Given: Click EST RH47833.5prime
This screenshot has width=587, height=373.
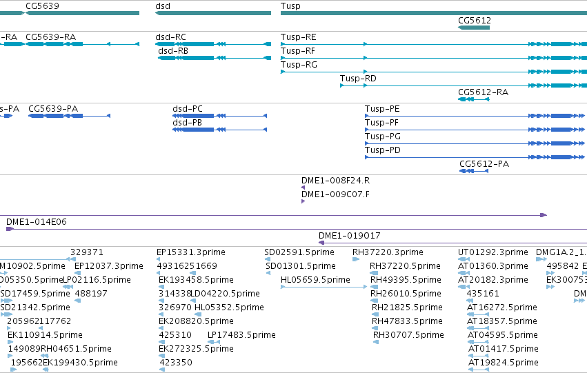Looking at the screenshot, I should point(407,321).
